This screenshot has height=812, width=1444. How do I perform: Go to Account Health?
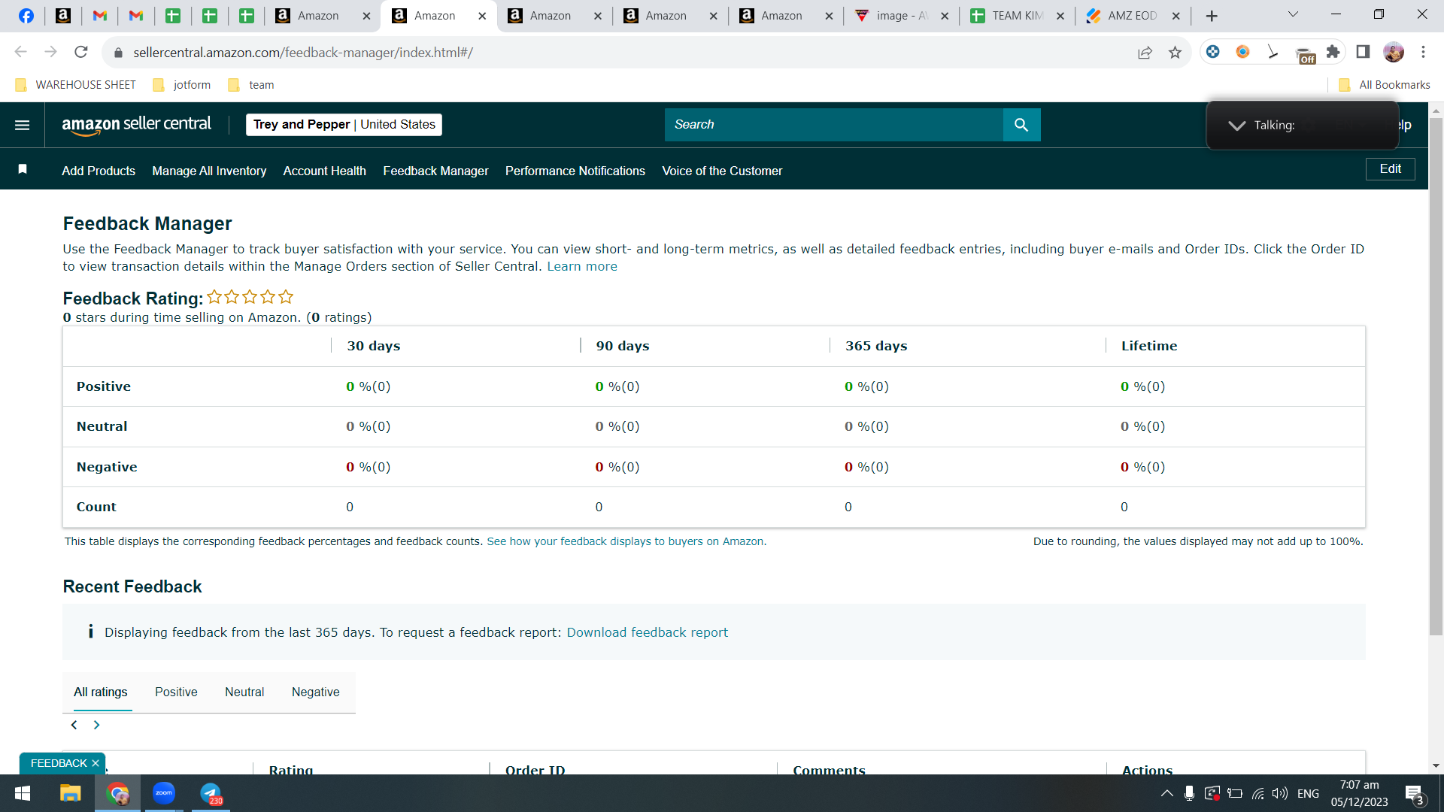(x=325, y=171)
